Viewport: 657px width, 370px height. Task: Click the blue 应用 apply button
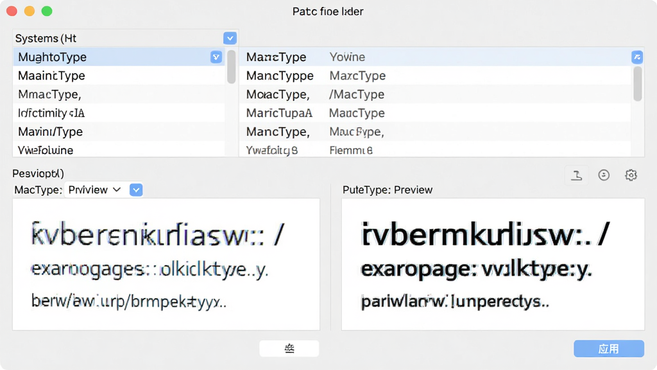pyautogui.click(x=609, y=349)
